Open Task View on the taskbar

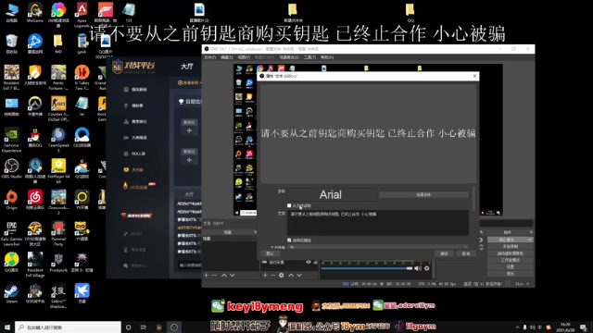tap(144, 327)
